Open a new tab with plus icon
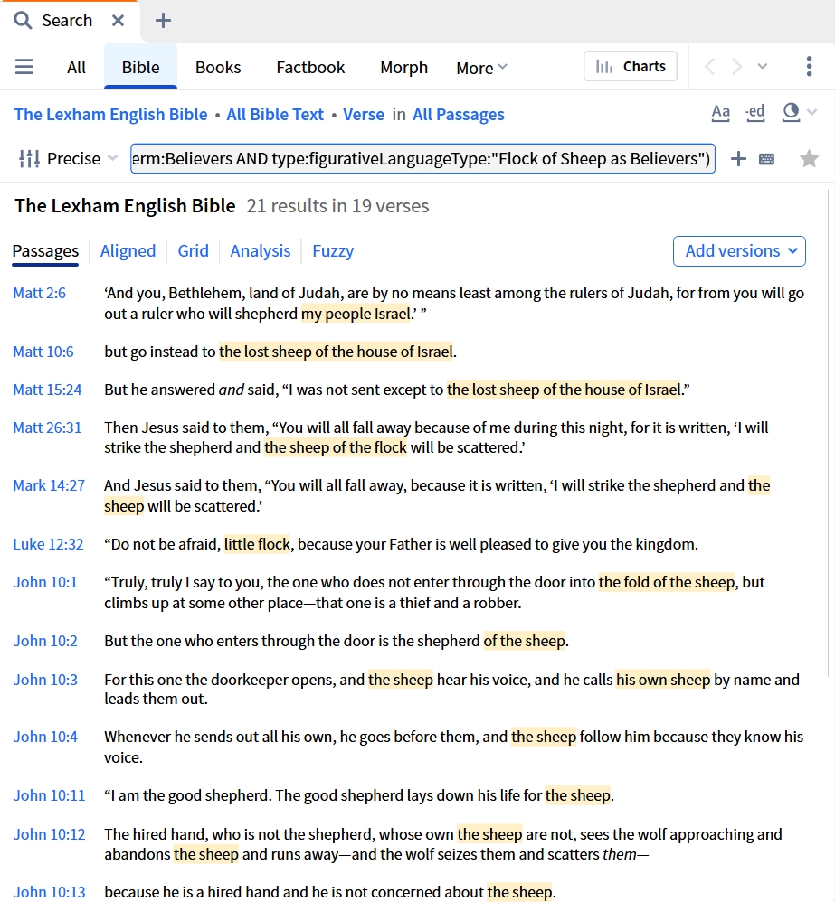 [x=163, y=21]
